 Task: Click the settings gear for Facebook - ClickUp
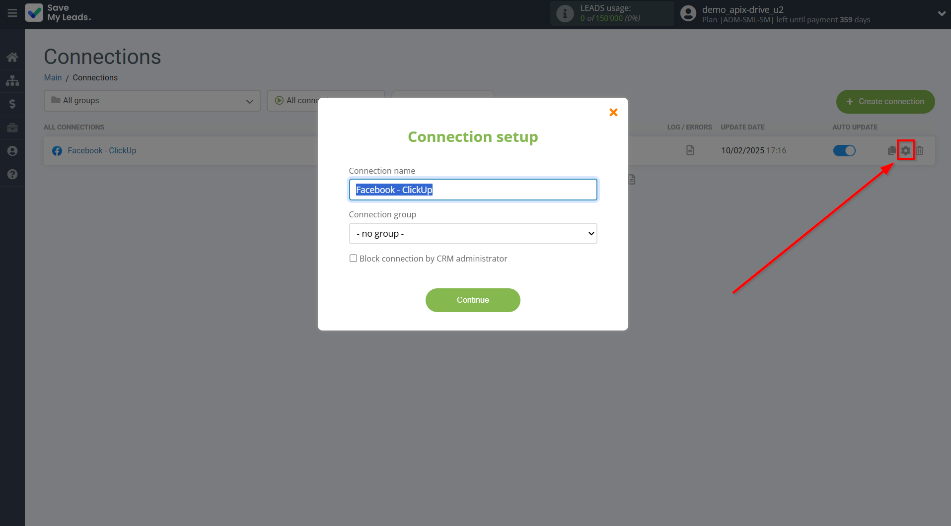point(906,150)
